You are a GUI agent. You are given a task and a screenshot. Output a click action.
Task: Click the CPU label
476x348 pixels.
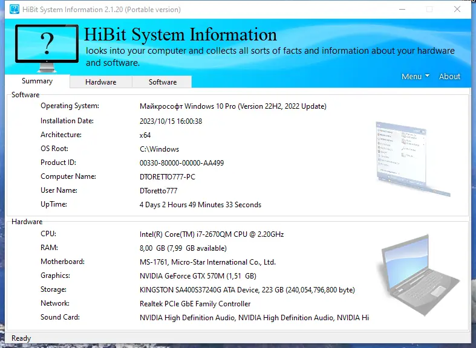48,234
